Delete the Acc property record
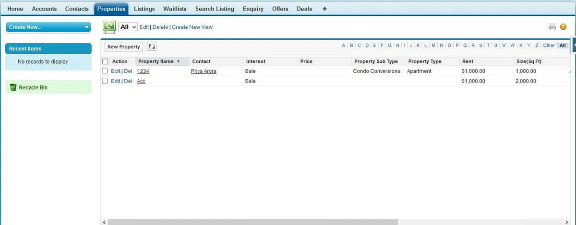The height and width of the screenshot is (225, 576). [x=128, y=81]
